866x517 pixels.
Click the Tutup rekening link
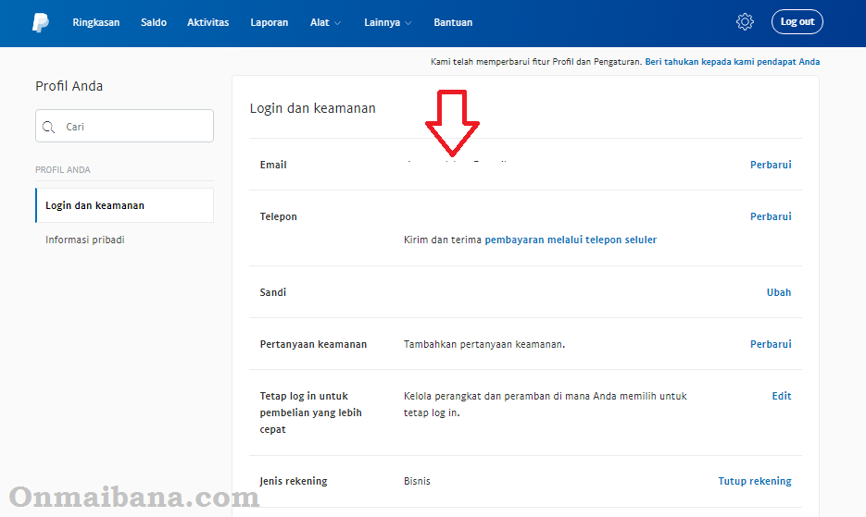(755, 481)
